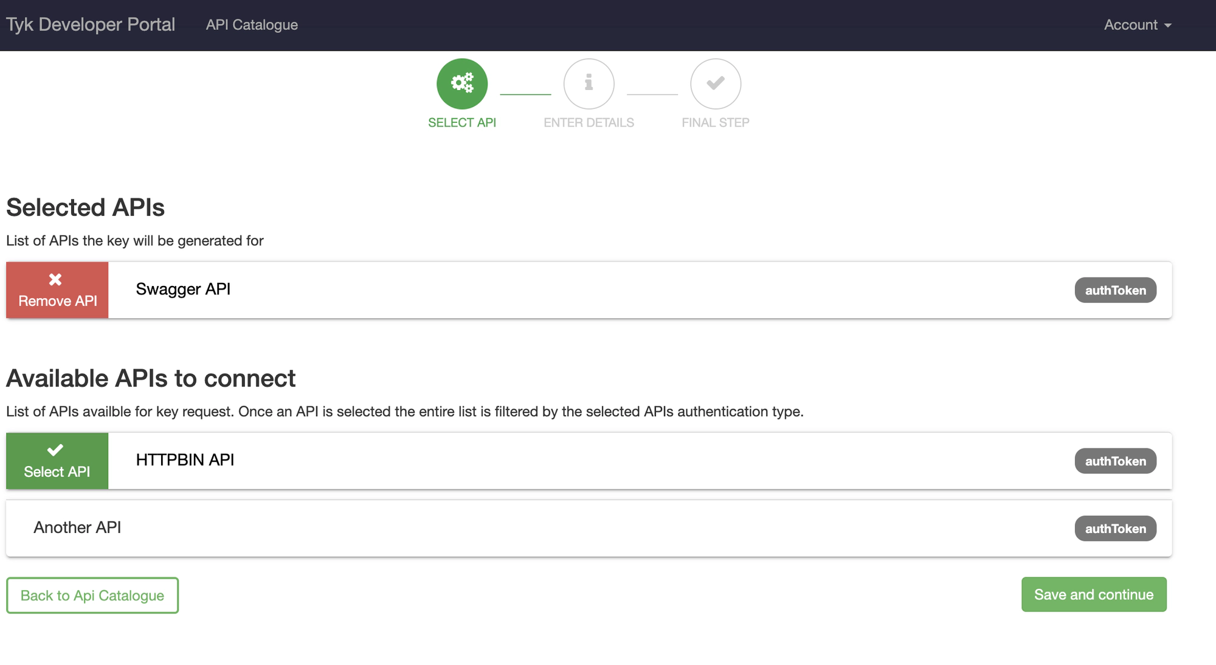Click the authToken badge on Another API
1216x665 pixels.
(1115, 527)
